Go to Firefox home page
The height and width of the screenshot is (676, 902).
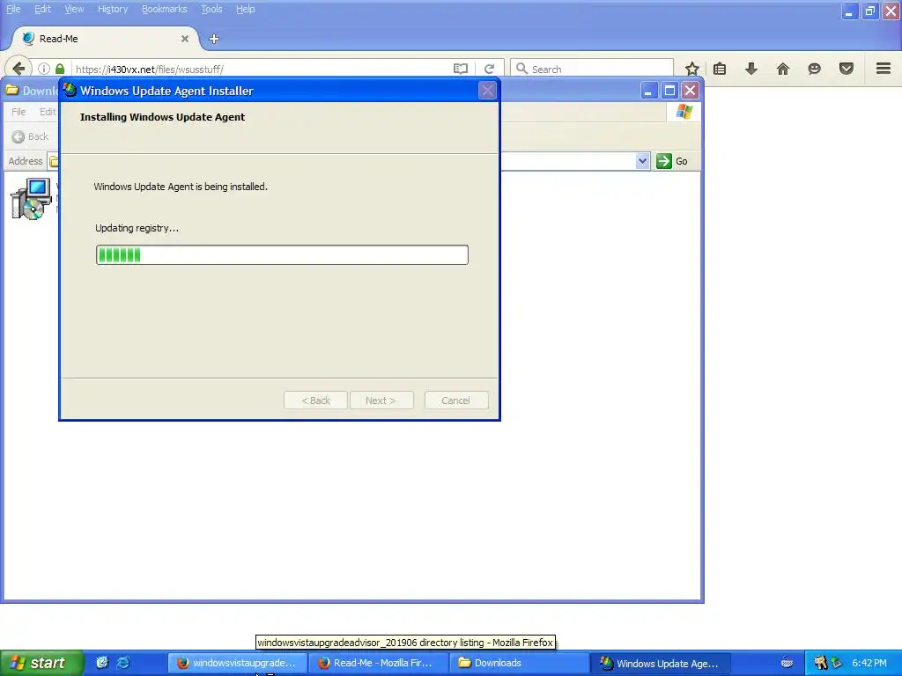(x=783, y=69)
